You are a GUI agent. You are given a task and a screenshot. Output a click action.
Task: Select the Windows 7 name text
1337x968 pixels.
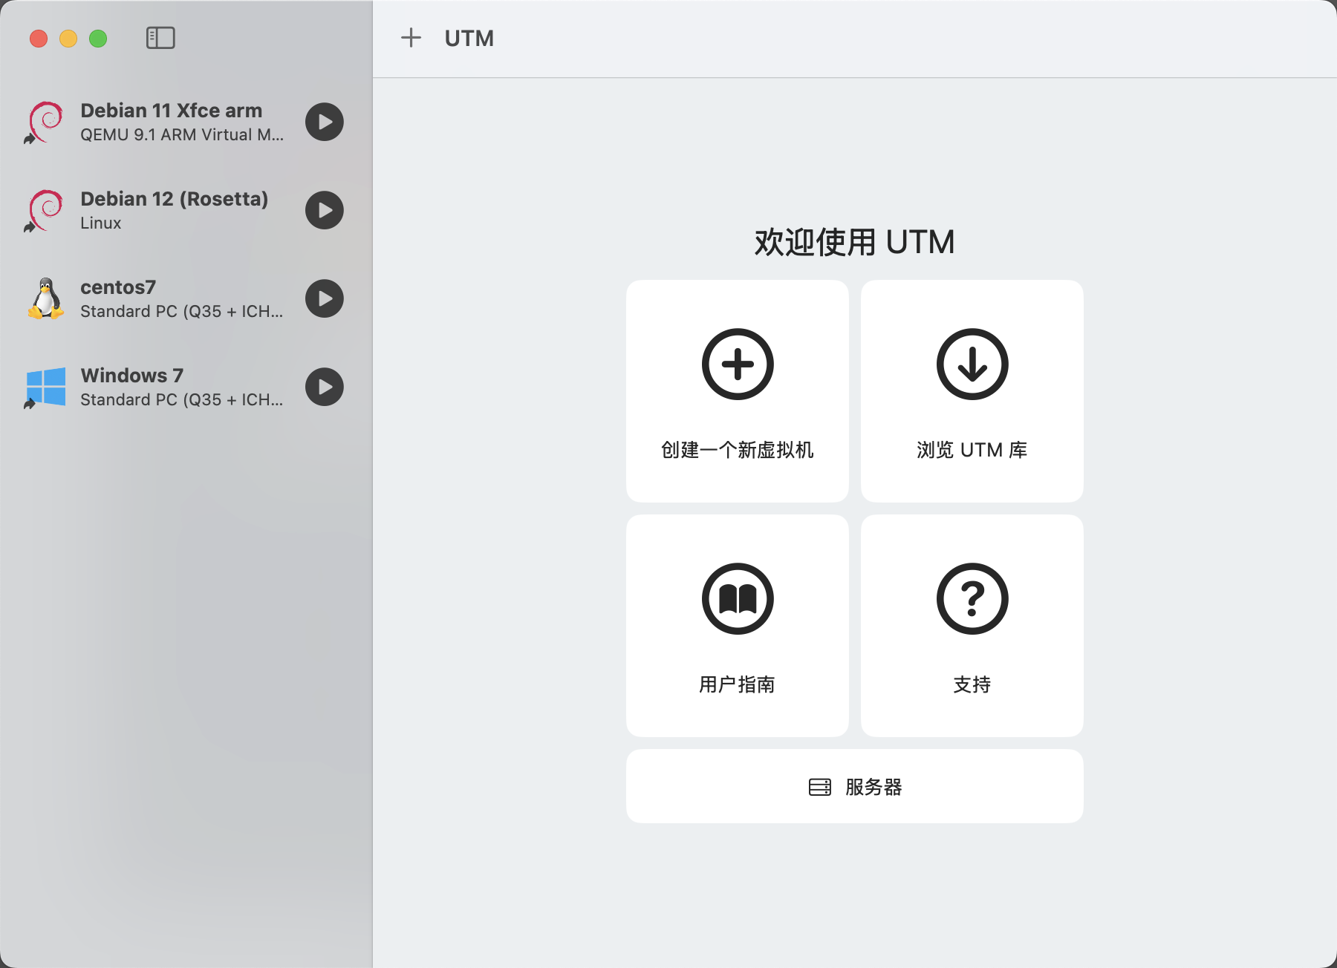pyautogui.click(x=131, y=376)
